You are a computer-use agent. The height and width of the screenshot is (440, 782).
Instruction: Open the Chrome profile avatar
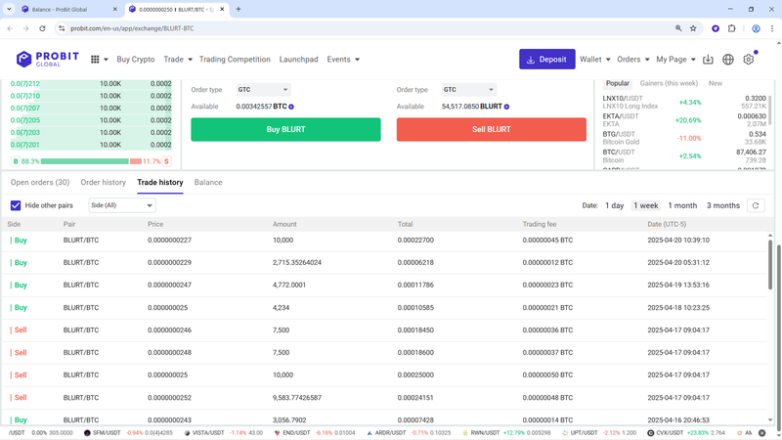pos(756,28)
